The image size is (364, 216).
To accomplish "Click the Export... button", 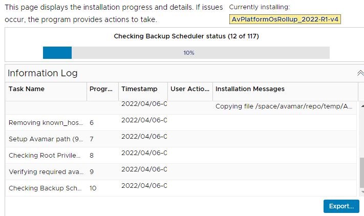I will click(341, 206).
